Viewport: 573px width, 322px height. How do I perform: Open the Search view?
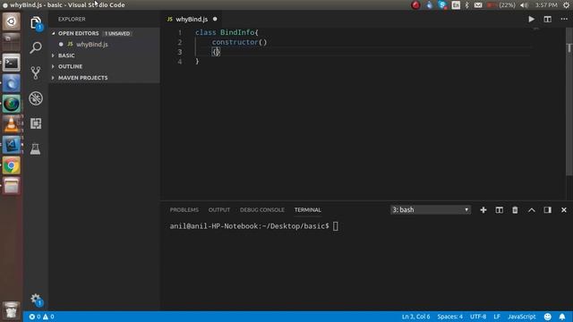coord(36,47)
